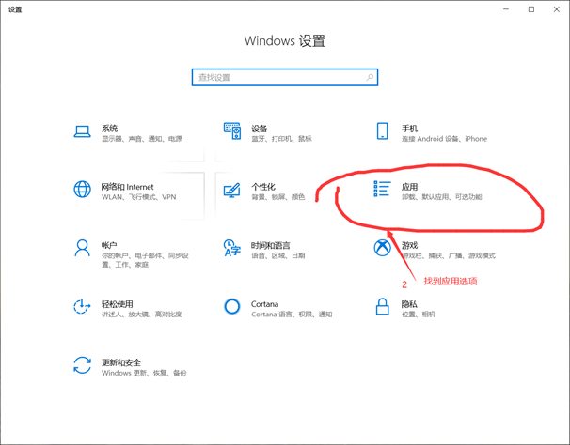Click the 隐私 padlock icon
Screen dimensions: 570x445
pyautogui.click(x=382, y=306)
